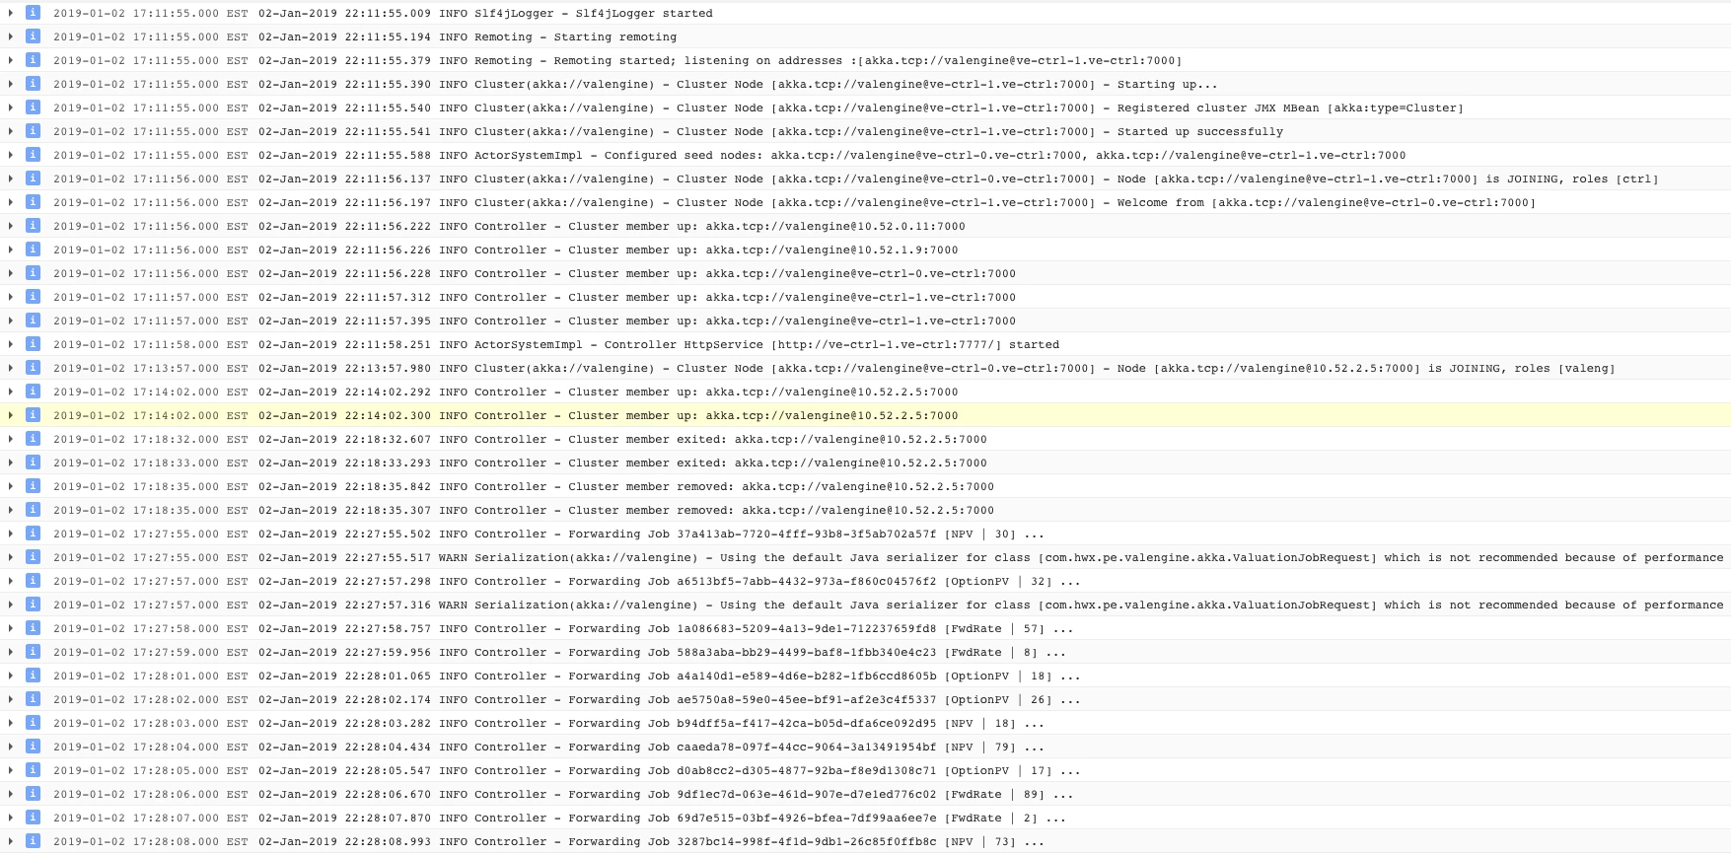Expand Forwarding Job 69d7e515 entry
This screenshot has width=1731, height=855.
pyautogui.click(x=11, y=818)
